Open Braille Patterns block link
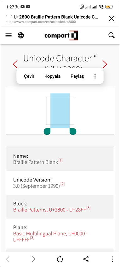Screen dimensions: 120x267 tap(49, 210)
